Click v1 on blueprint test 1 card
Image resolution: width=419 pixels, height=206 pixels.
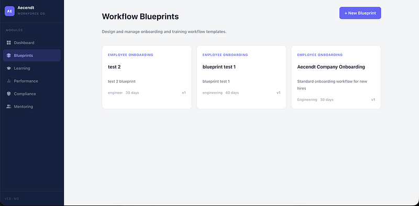pyautogui.click(x=279, y=93)
